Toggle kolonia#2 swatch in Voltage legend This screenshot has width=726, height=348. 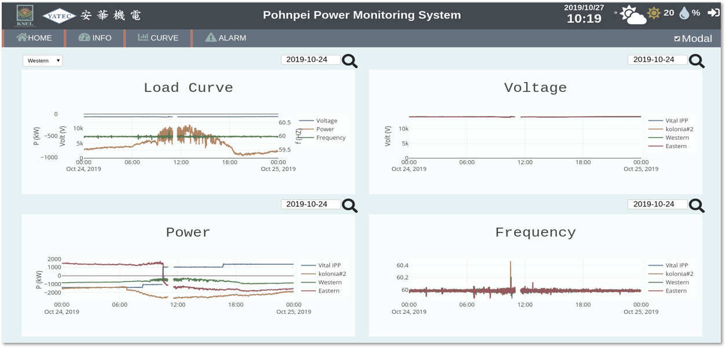[x=655, y=129]
